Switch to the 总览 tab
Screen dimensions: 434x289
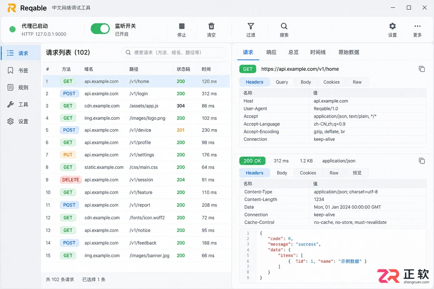tap(293, 52)
